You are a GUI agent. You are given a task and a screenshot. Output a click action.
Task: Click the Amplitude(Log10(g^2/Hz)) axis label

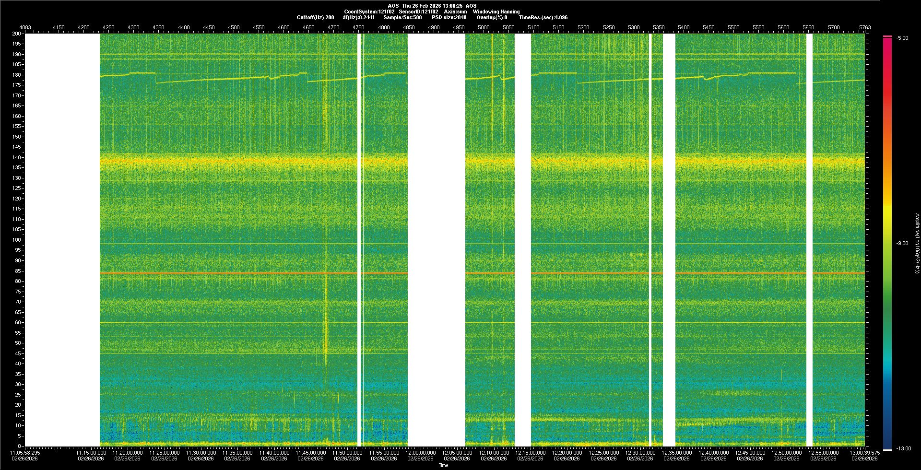[917, 244]
